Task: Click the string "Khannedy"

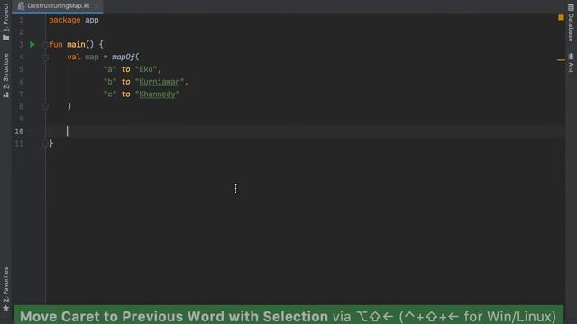Action: pyautogui.click(x=157, y=94)
